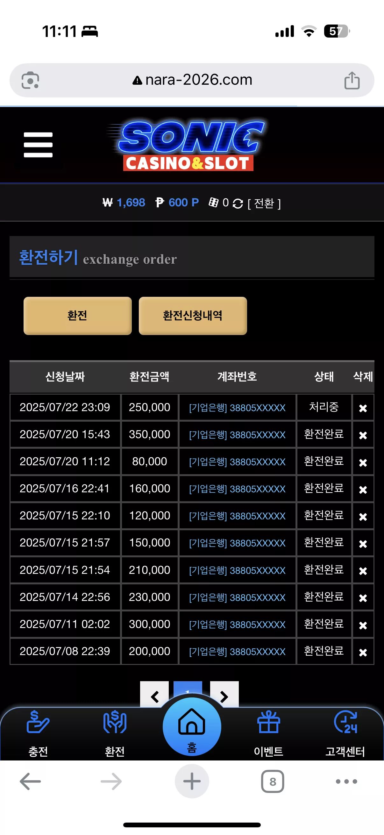The height and width of the screenshot is (835, 384).
Task: Go to next page with right chevron
Action: [224, 696]
